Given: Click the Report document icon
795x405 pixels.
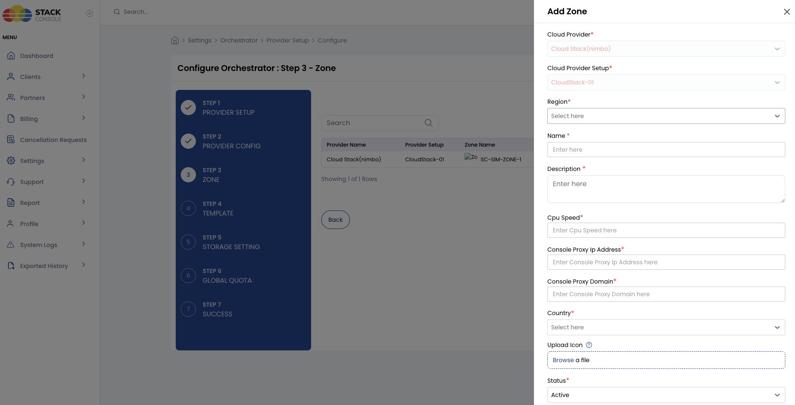Looking at the screenshot, I should [11, 202].
